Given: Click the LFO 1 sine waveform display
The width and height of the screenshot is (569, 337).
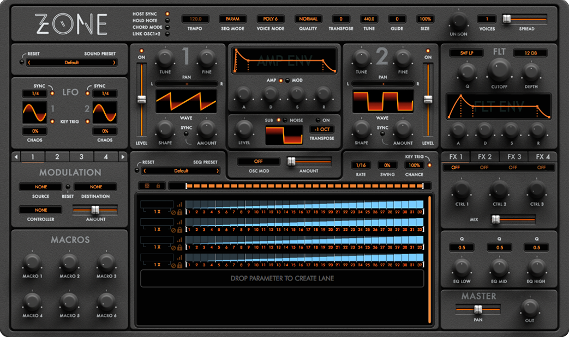Looking at the screenshot, I should pyautogui.click(x=35, y=112).
